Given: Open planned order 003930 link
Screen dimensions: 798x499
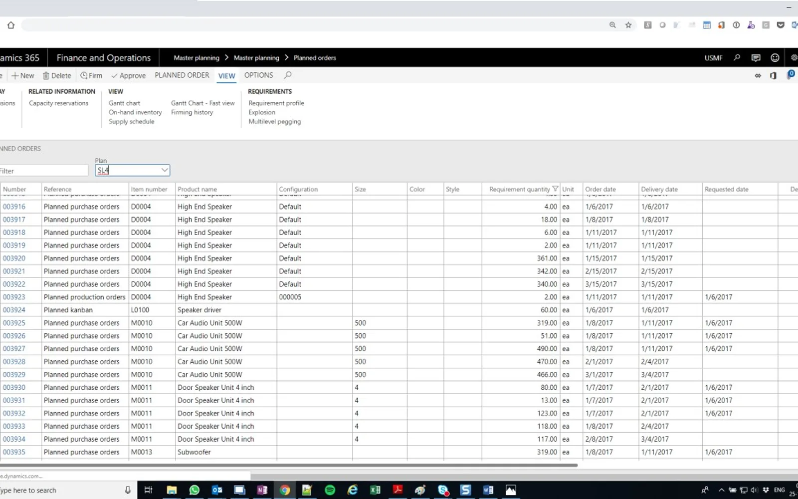Looking at the screenshot, I should click(14, 388).
